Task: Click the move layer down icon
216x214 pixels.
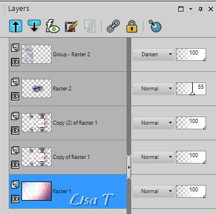Action: 34,26
